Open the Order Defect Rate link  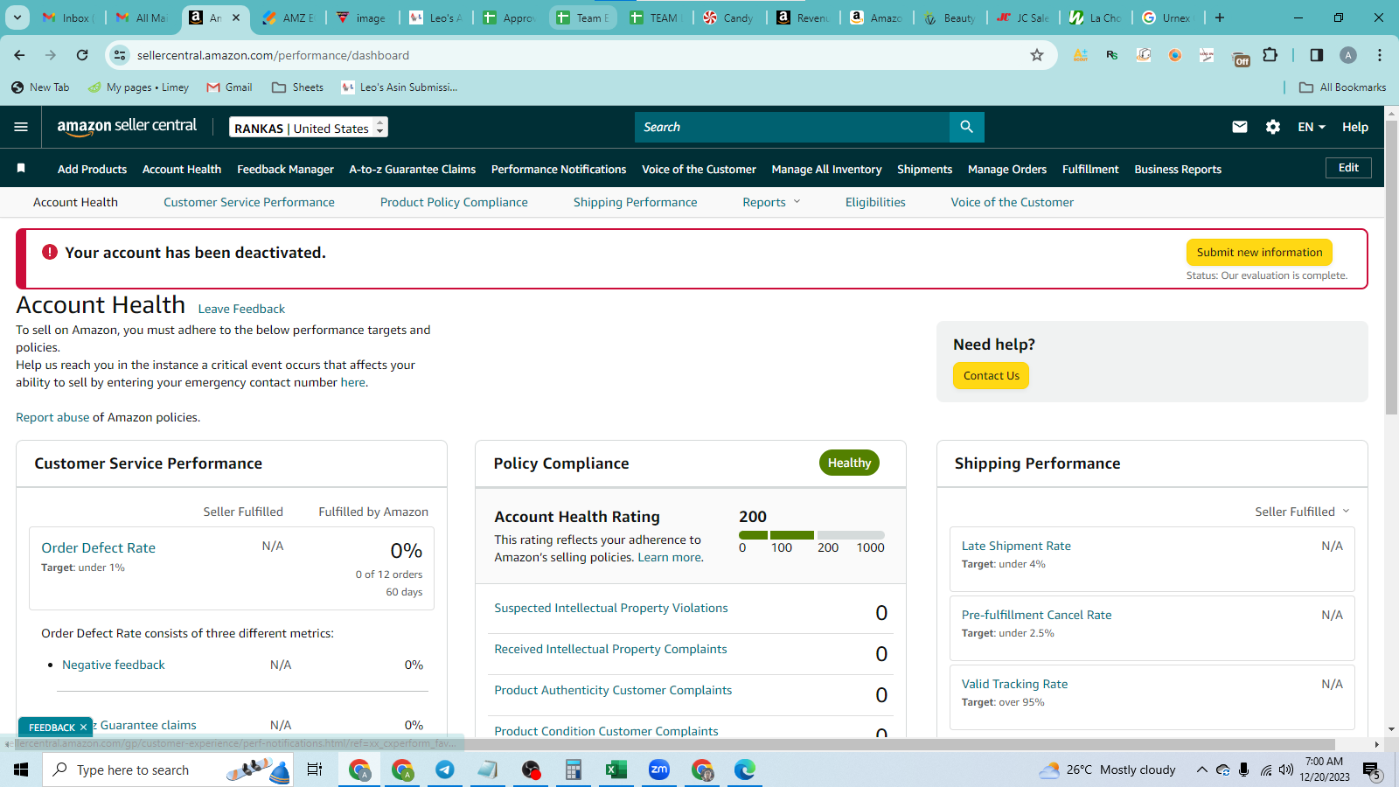click(98, 548)
